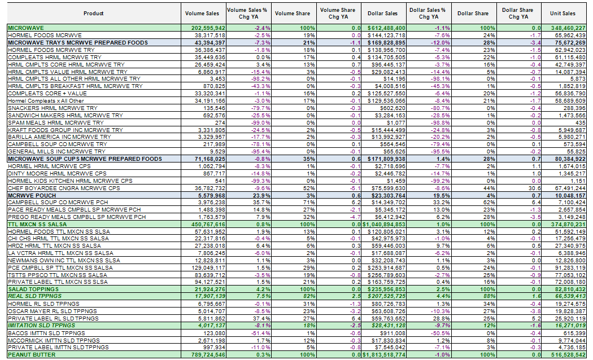This screenshot has height=360, width=593.
Task: Click the SPAM MEALS HRML MCRWVE TRY row
Action: click(56, 122)
